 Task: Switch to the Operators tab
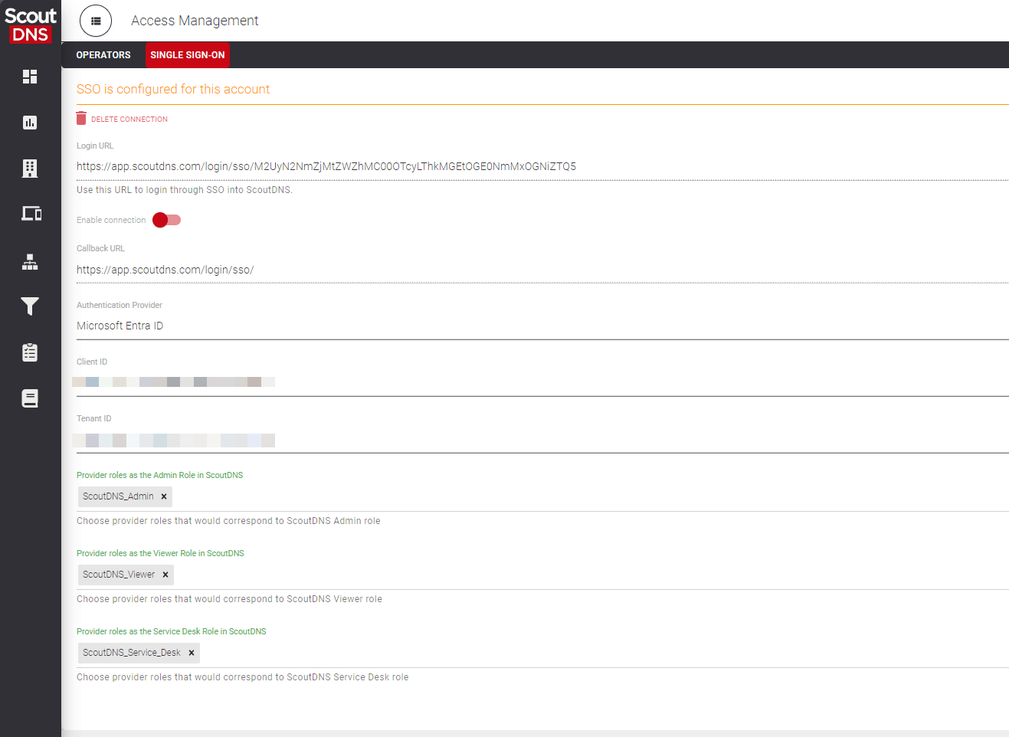pyautogui.click(x=103, y=55)
